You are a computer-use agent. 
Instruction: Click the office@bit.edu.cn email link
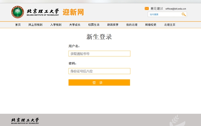coord(176,9)
